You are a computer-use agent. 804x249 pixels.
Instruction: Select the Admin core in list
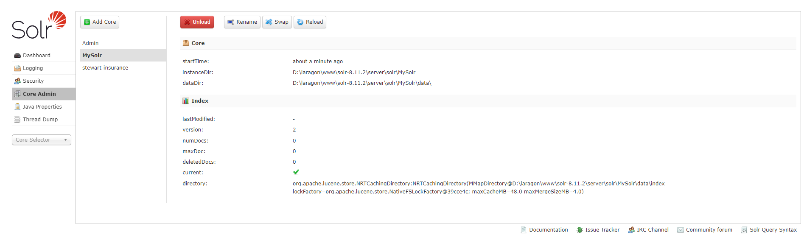[x=90, y=43]
